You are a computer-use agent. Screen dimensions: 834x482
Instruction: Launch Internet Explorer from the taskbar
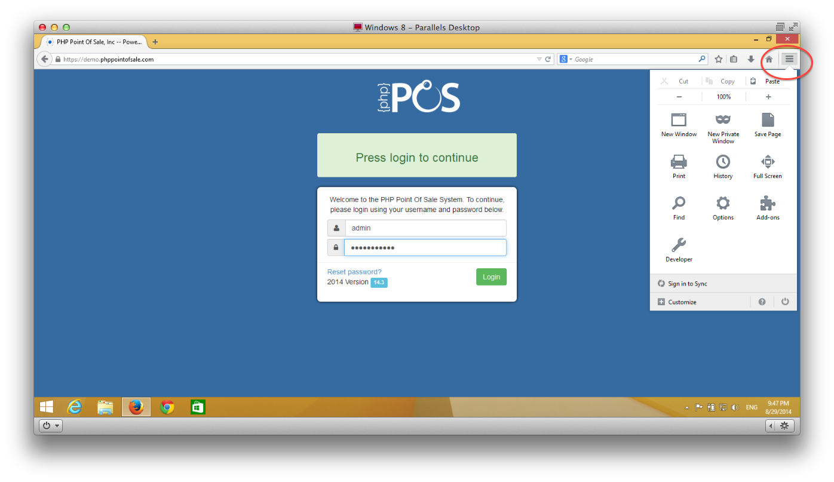click(75, 407)
